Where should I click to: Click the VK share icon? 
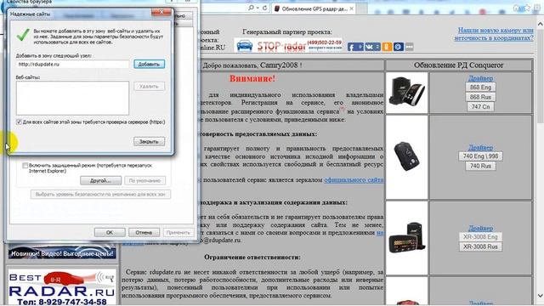point(372,47)
